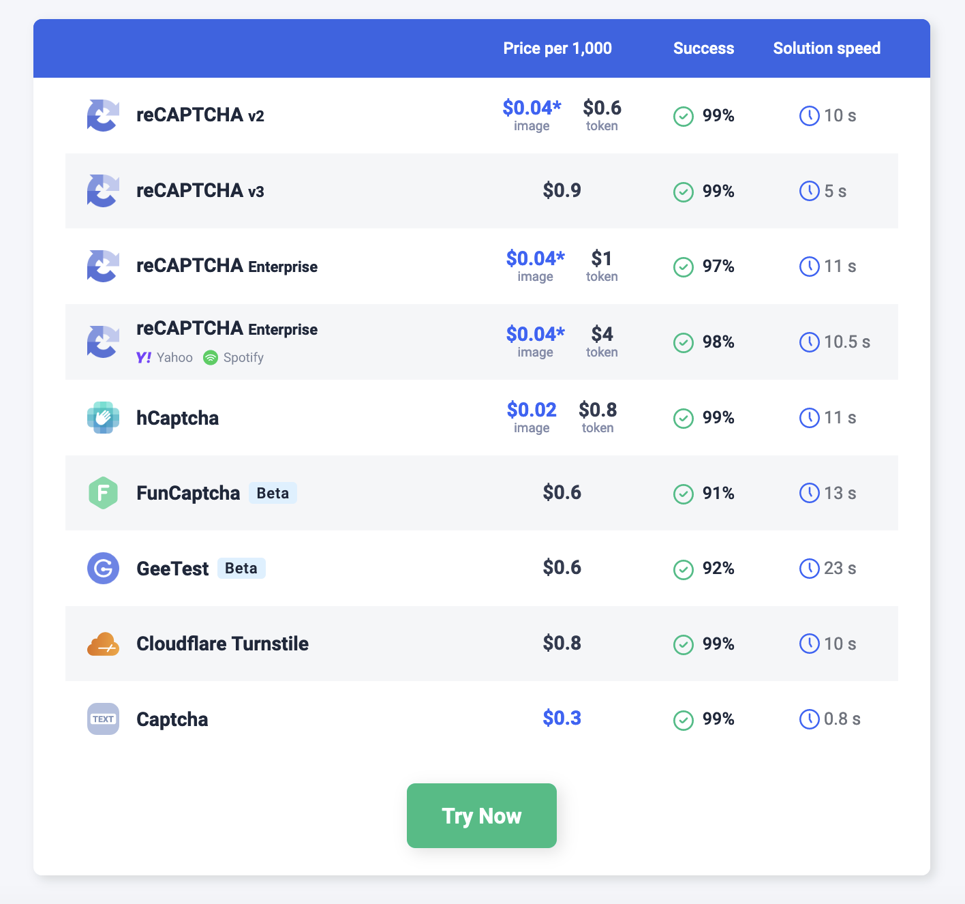Click the checkmark beside 91% success
This screenshot has height=904, width=965.
684,494
